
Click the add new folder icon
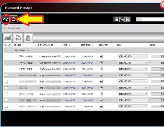8,38
